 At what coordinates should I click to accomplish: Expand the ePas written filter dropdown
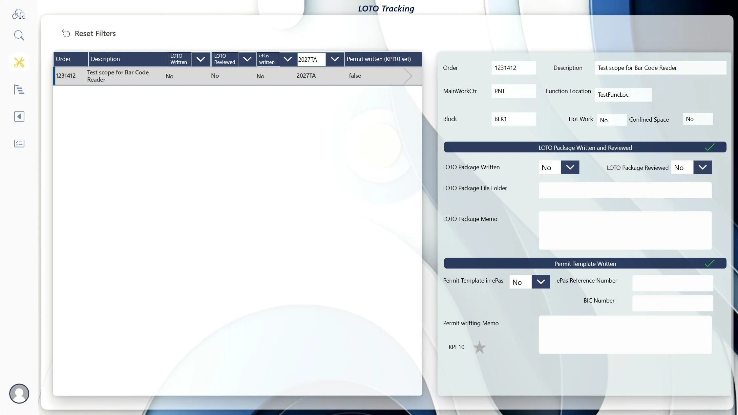click(x=288, y=59)
